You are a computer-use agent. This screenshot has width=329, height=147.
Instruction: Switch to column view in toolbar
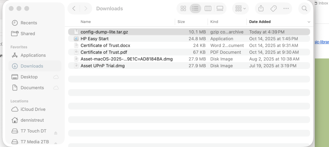pos(208,9)
